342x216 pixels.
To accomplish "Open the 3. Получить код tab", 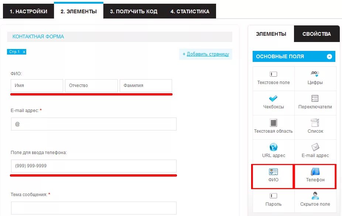I will (134, 11).
